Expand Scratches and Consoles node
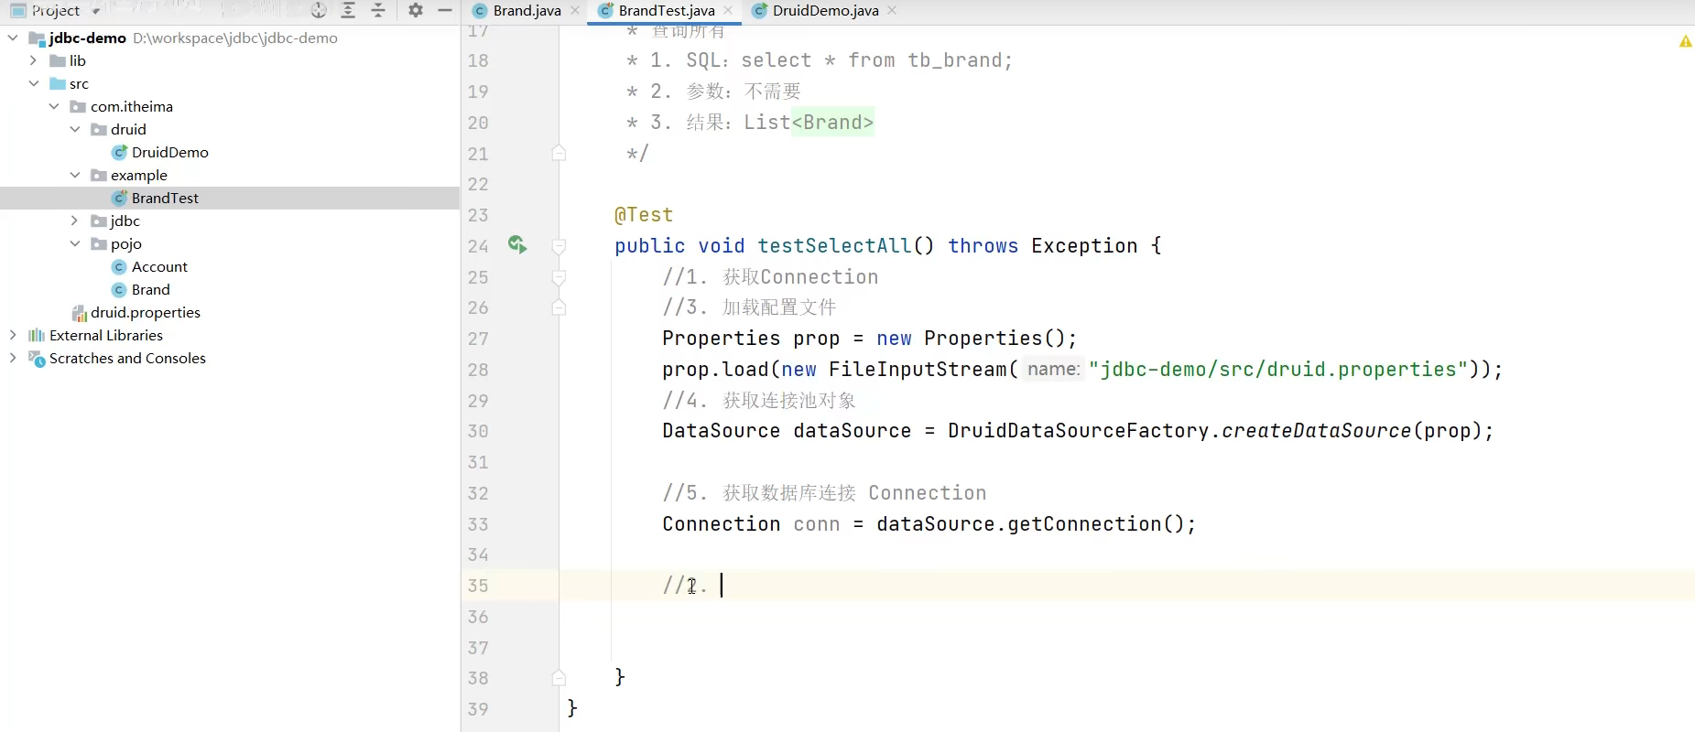1695x732 pixels. click(13, 358)
